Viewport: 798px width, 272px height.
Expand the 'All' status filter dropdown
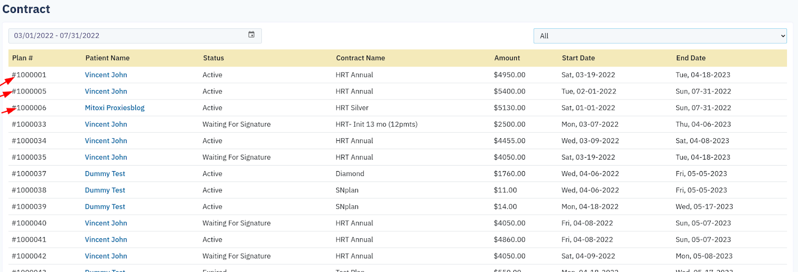(x=660, y=36)
